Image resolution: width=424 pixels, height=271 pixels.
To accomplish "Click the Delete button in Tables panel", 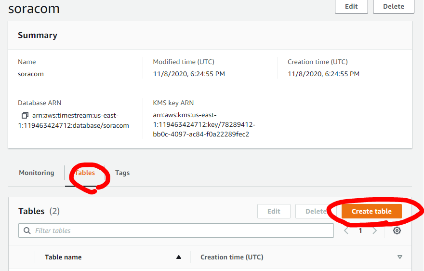I will [x=316, y=211].
